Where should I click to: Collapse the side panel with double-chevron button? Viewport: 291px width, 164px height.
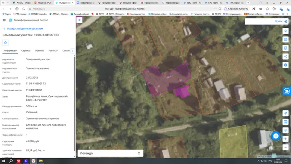click(x=80, y=20)
